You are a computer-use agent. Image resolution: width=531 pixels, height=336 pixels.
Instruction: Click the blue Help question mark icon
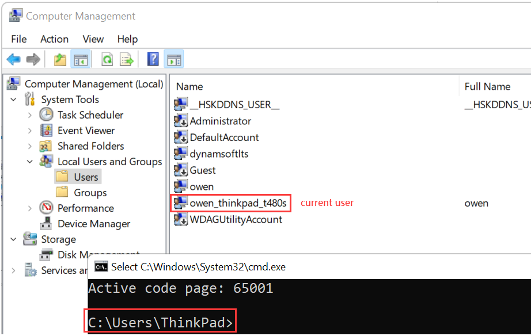tap(153, 59)
